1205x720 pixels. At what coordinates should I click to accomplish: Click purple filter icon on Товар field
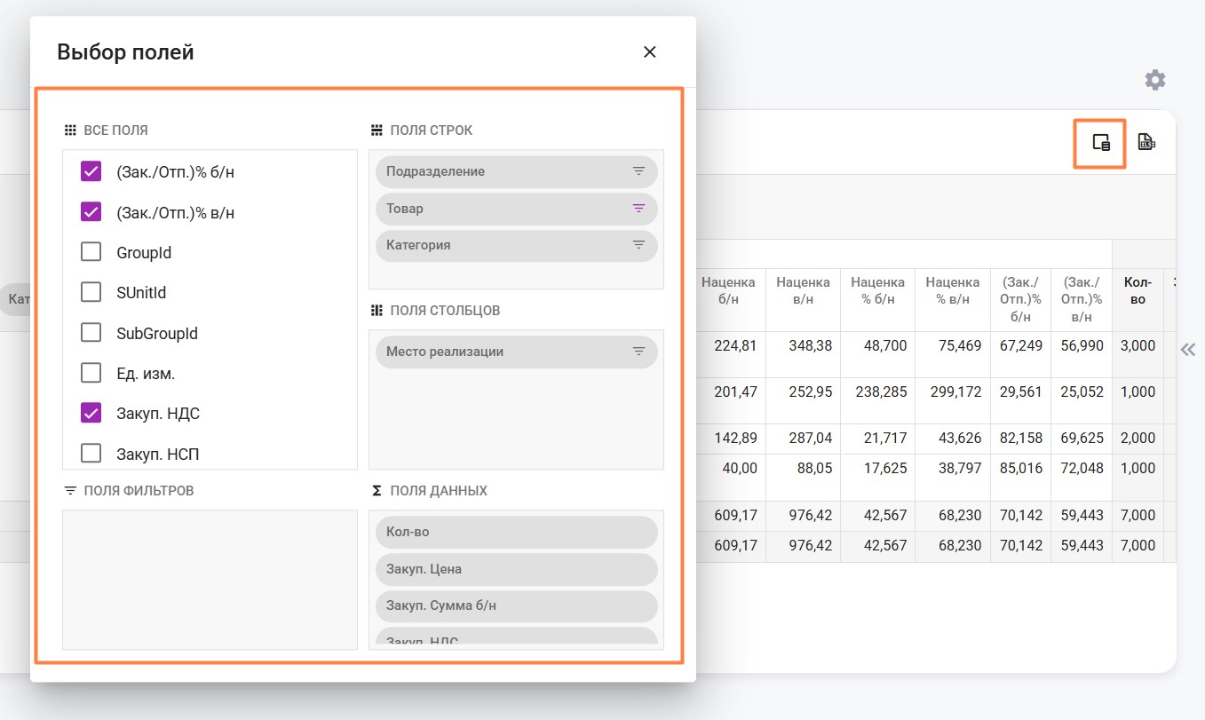[x=638, y=209]
